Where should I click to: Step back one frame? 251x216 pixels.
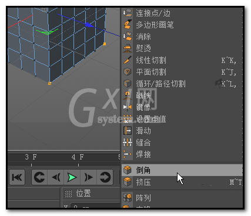(x=56, y=177)
